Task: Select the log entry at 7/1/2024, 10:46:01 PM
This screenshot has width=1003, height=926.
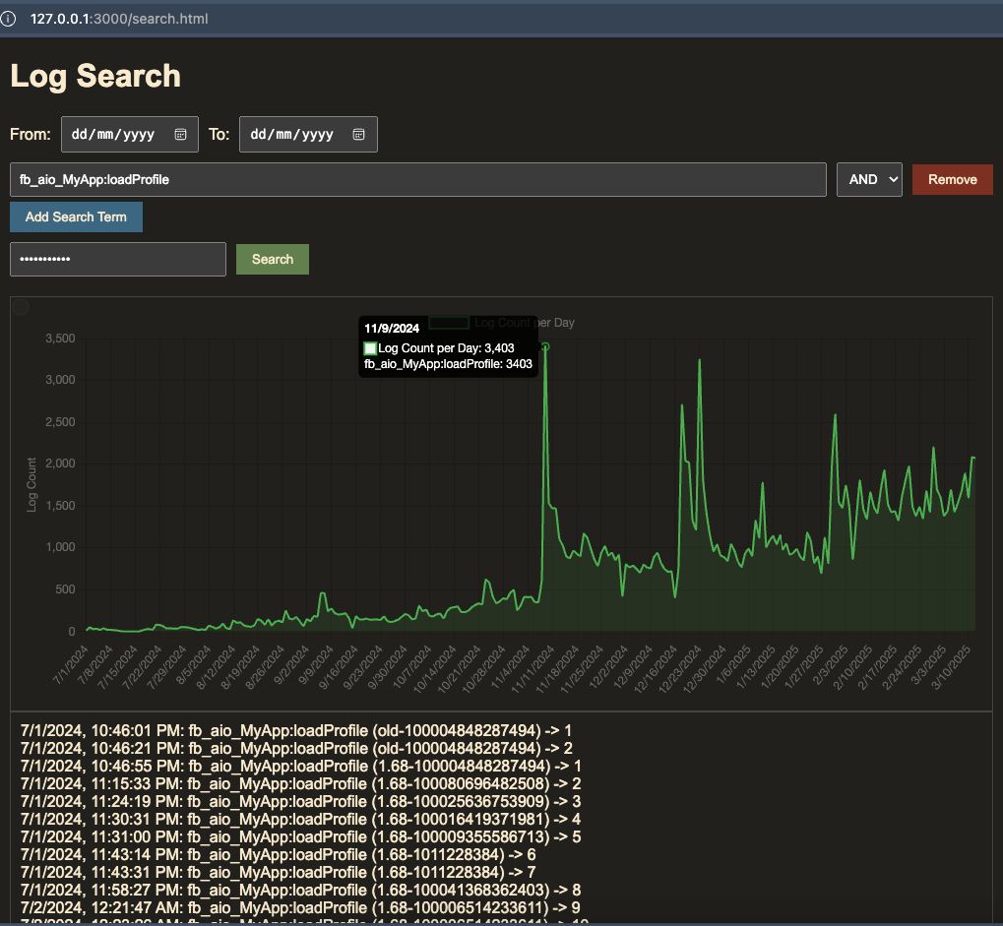Action: (296, 730)
